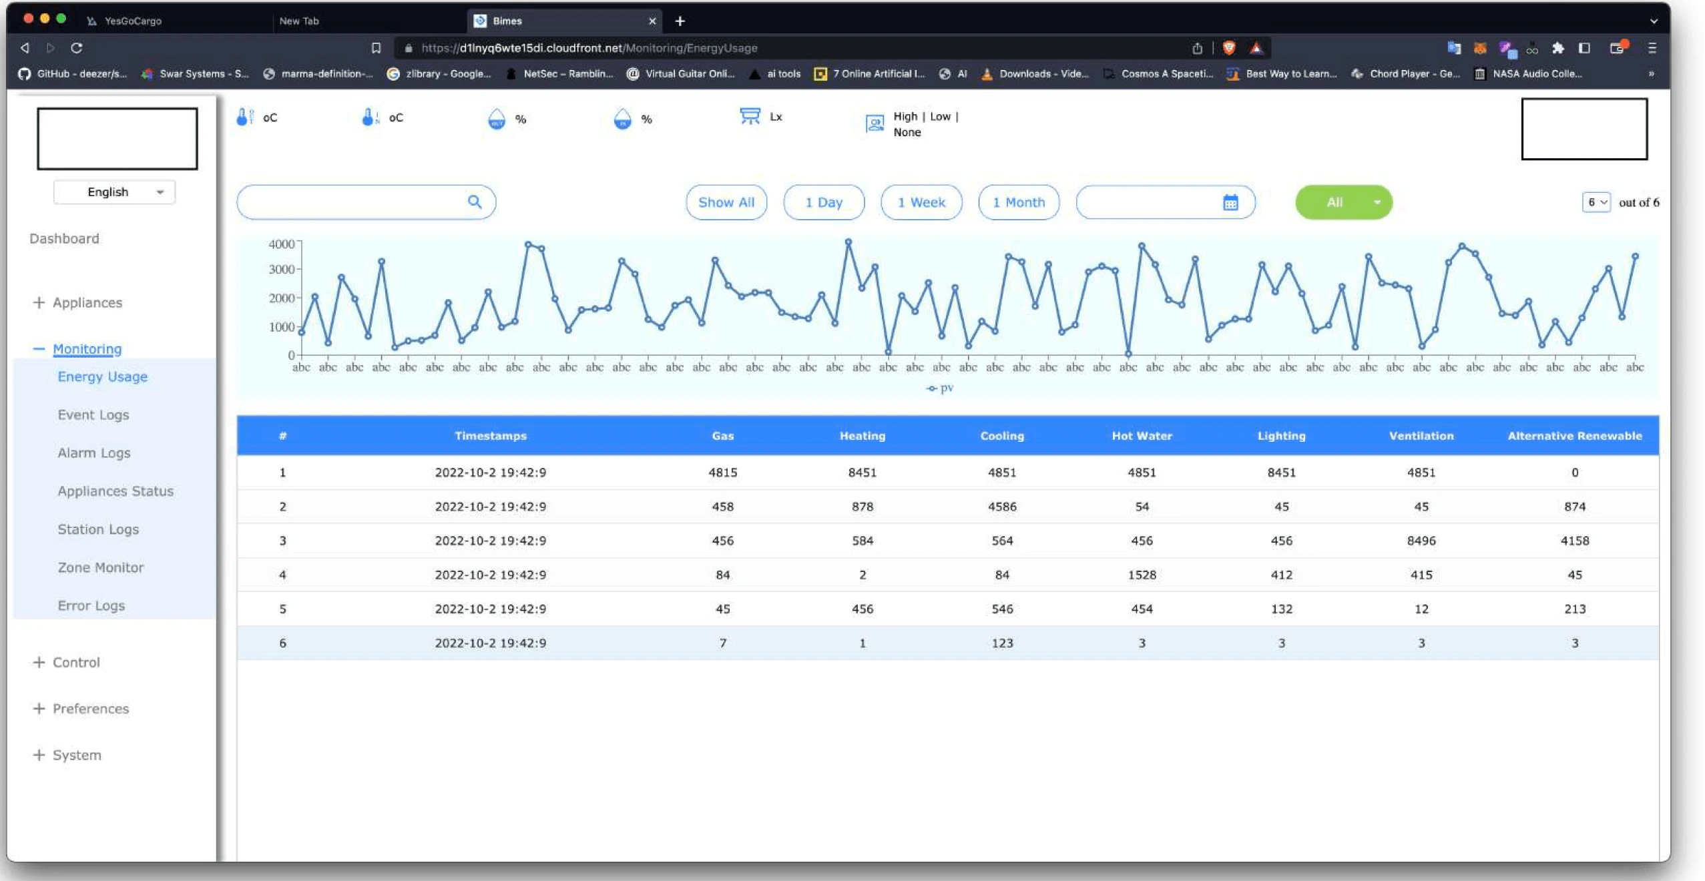Click the 1 Week filter button
The image size is (1705, 881).
921,202
